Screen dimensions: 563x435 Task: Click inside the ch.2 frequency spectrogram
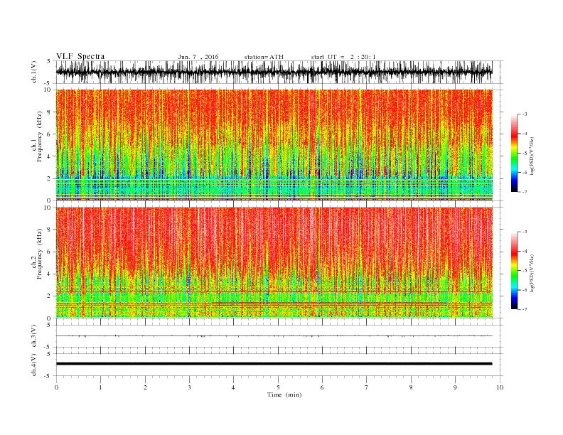(274, 262)
